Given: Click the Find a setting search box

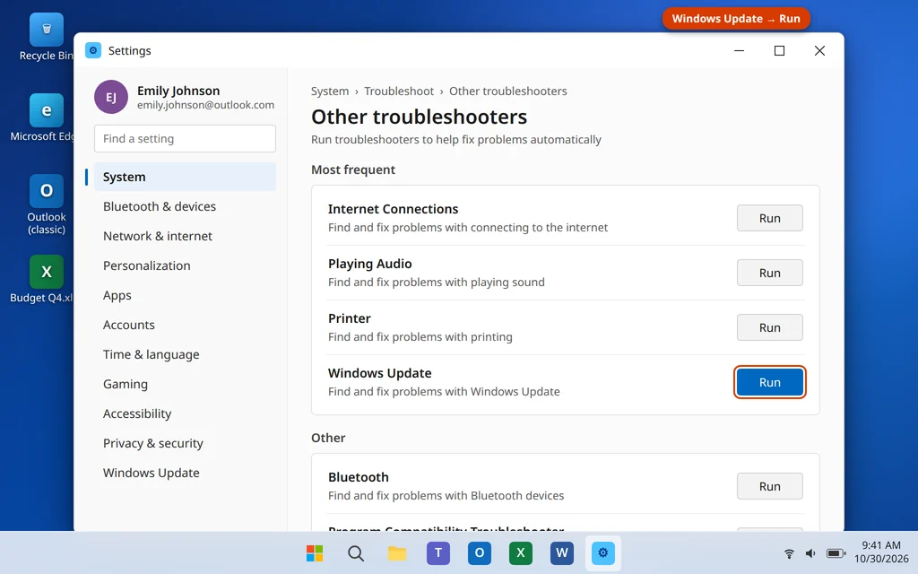Looking at the screenshot, I should [185, 138].
